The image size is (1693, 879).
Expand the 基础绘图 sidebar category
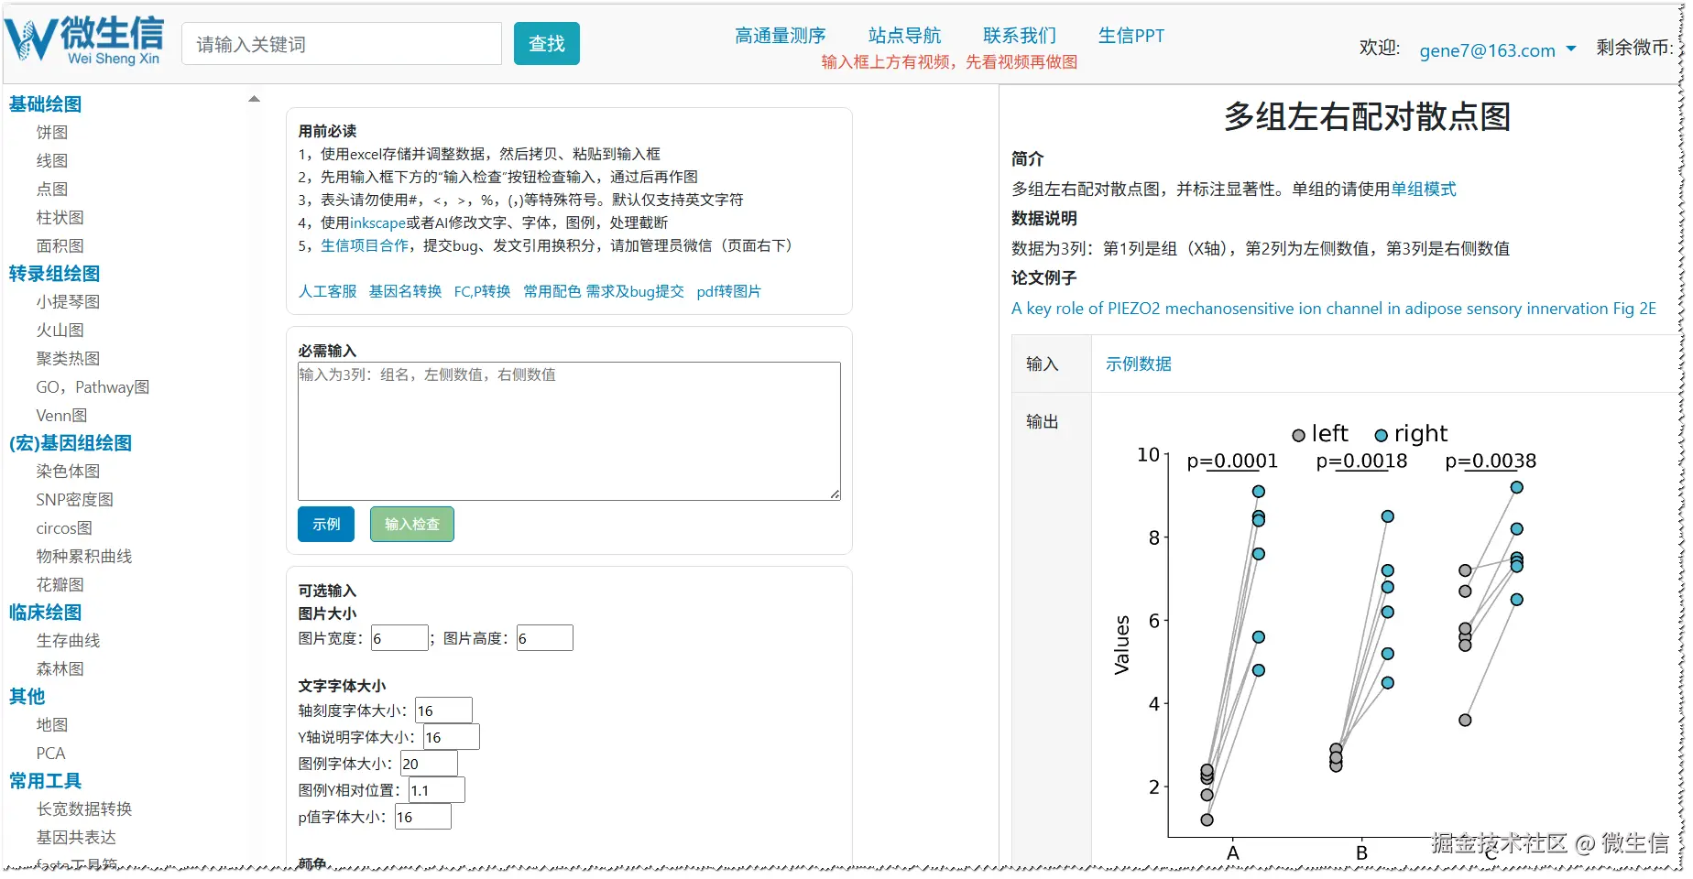46,104
